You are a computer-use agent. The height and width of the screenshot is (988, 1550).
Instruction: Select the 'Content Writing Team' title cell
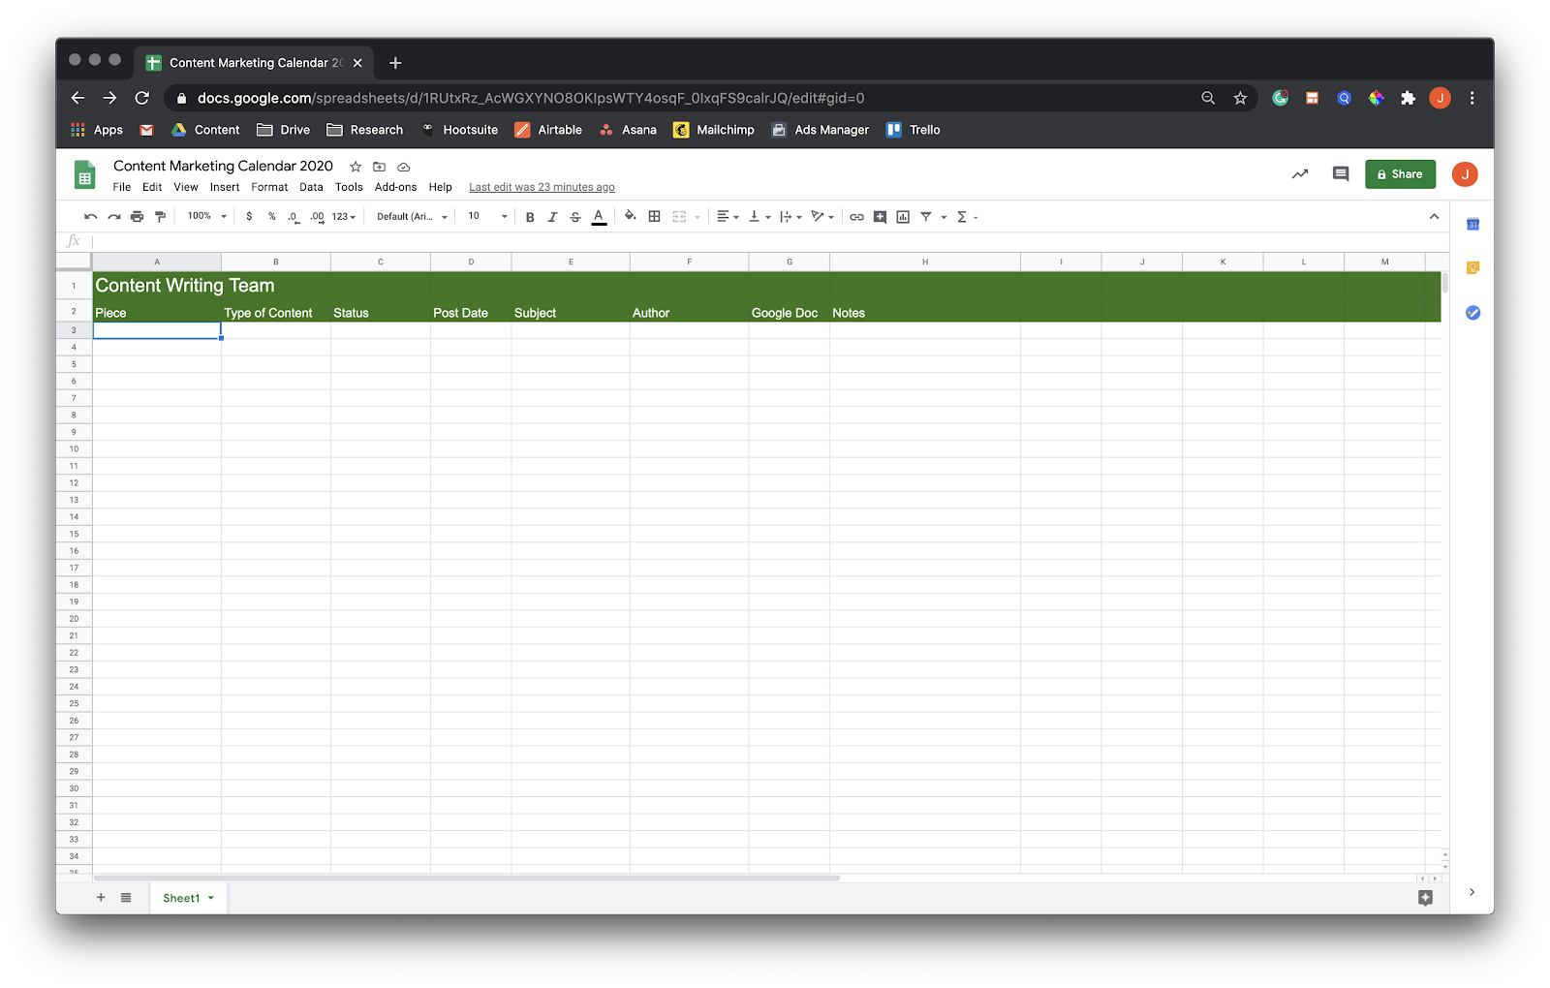(x=157, y=286)
